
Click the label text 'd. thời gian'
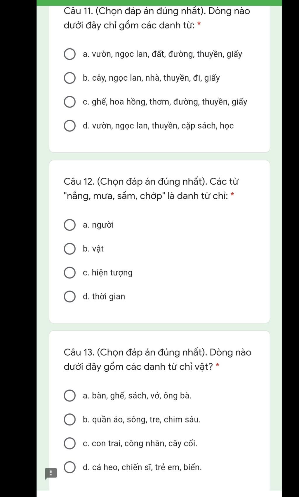pos(104,297)
